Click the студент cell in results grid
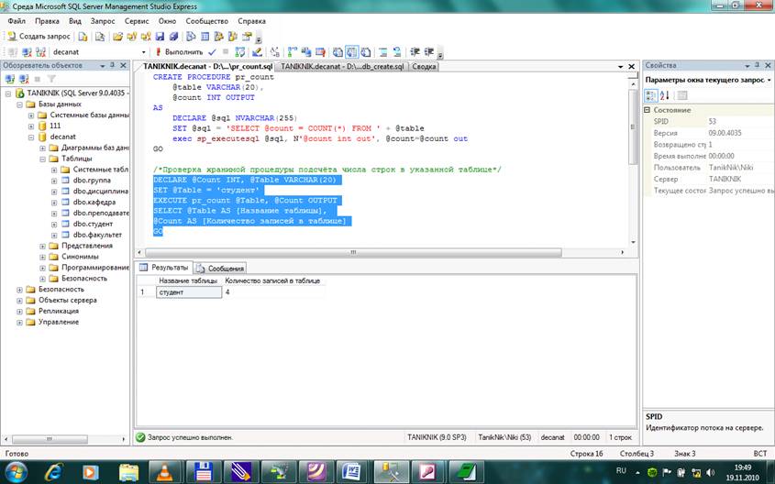Viewport: 775px width, 484px height. tap(189, 291)
